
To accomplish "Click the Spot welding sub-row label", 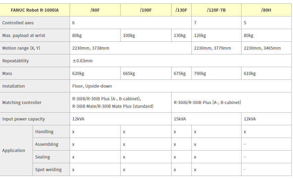I will pyautogui.click(x=48, y=170).
